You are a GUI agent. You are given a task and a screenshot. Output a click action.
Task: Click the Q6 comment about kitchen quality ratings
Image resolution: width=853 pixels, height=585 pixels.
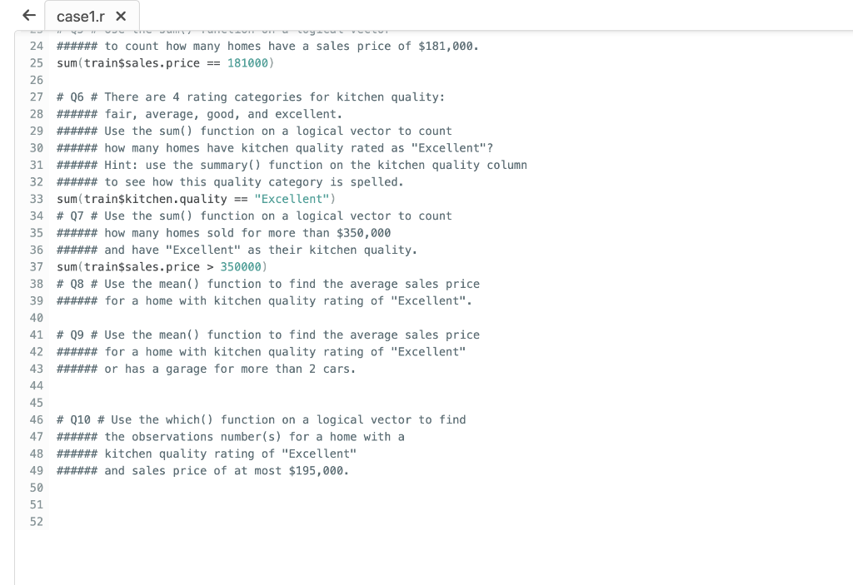tap(250, 97)
